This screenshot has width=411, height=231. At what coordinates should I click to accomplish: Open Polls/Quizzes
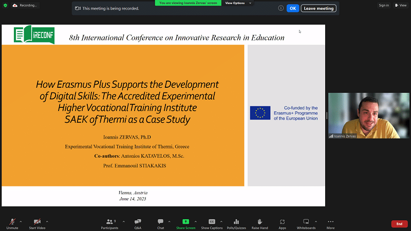click(x=236, y=222)
